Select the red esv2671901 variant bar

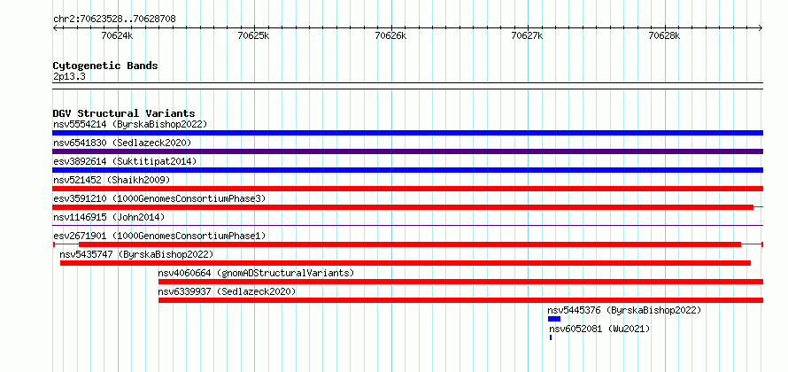410,244
